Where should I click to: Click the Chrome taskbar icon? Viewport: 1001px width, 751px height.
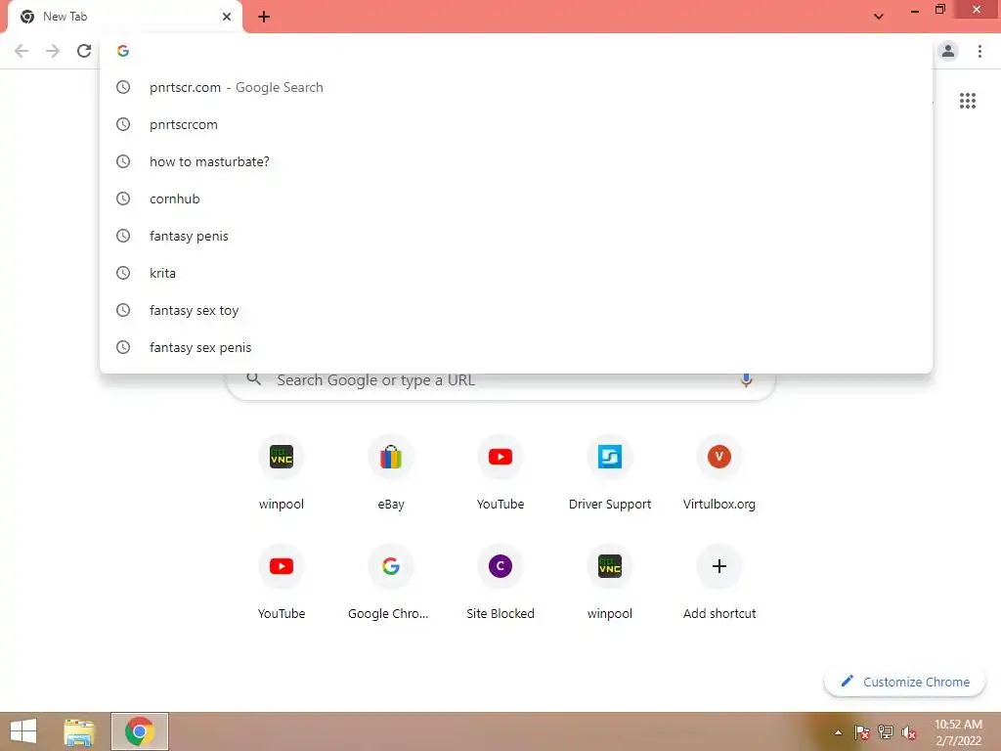coord(139,731)
